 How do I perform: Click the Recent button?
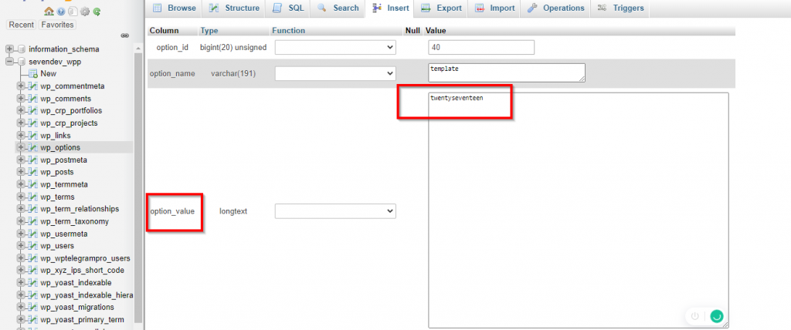[22, 25]
